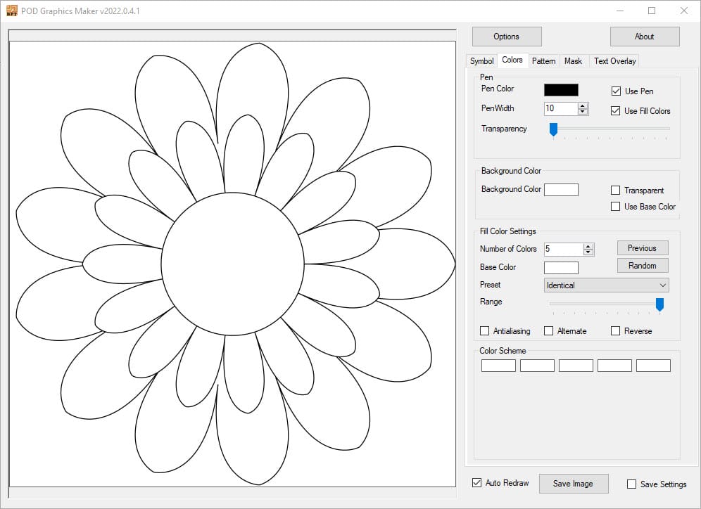Switch to the Symbol tab
The height and width of the screenshot is (509, 701).
tap(482, 61)
